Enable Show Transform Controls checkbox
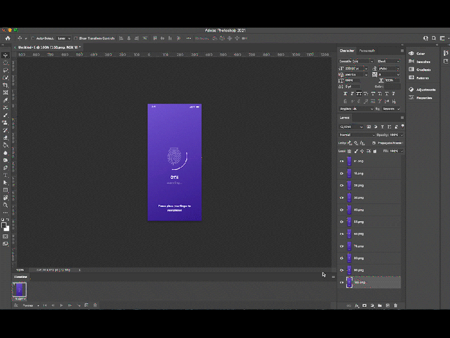450x338 pixels. point(76,38)
